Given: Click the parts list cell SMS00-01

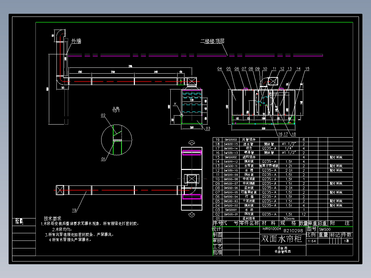Looking at the screenshot, I should (231, 214).
